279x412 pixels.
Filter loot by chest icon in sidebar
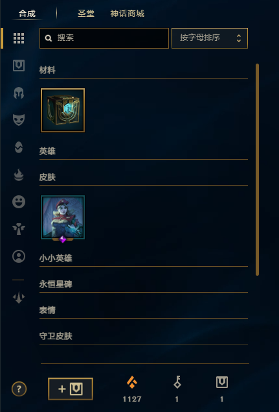19,66
